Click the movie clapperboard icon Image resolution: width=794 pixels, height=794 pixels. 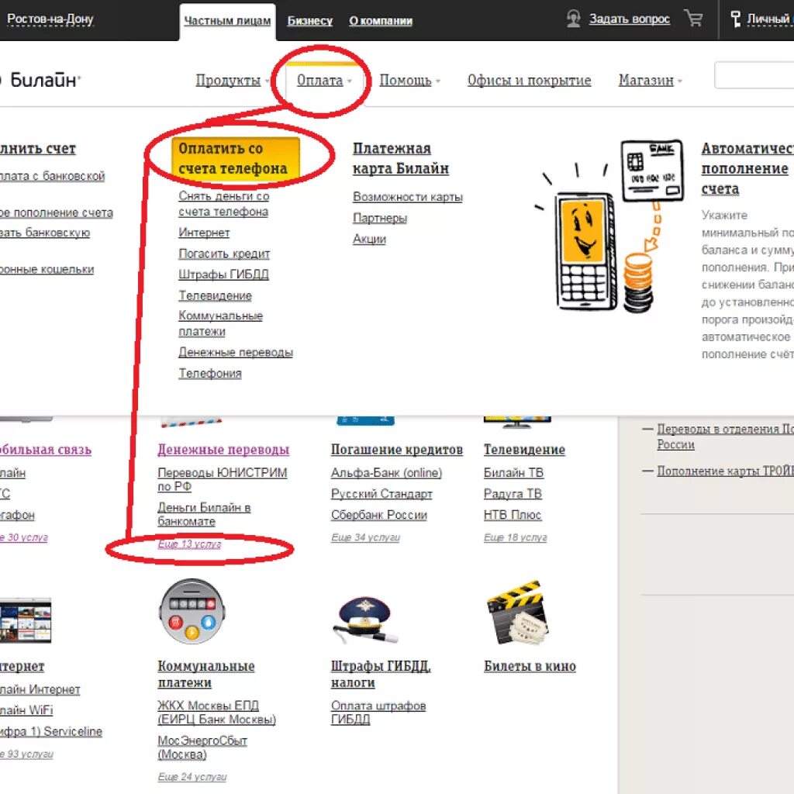click(517, 613)
